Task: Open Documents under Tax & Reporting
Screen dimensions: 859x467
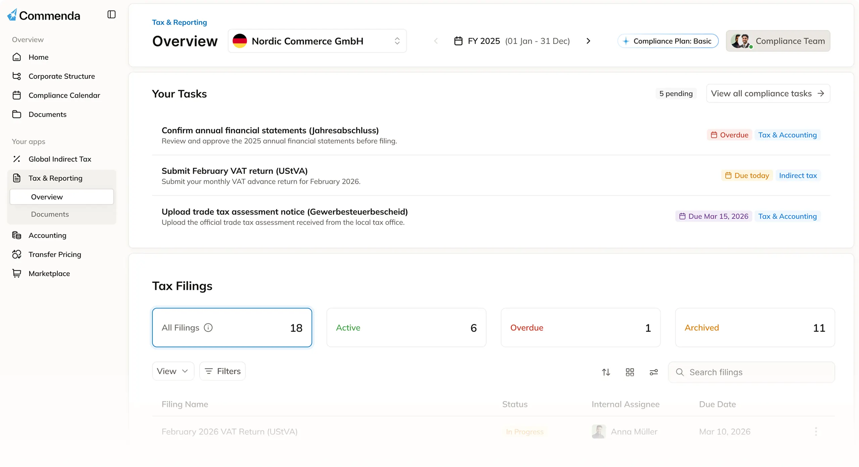Action: tap(50, 214)
